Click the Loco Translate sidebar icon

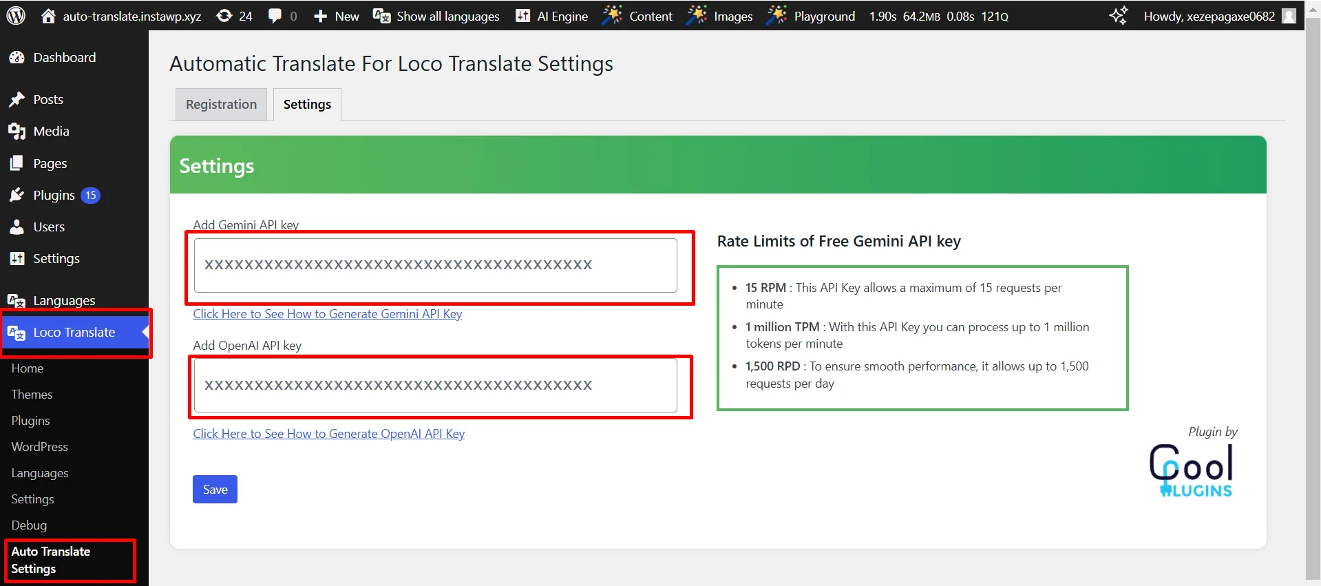click(x=17, y=333)
